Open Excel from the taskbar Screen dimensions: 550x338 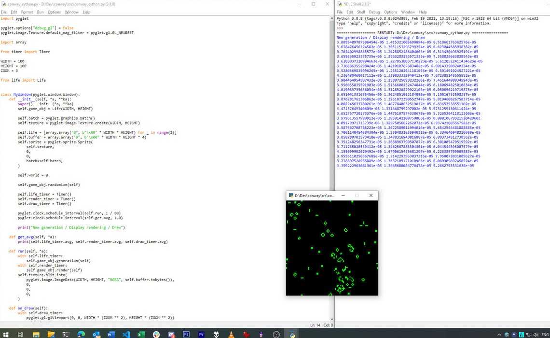tap(141, 334)
